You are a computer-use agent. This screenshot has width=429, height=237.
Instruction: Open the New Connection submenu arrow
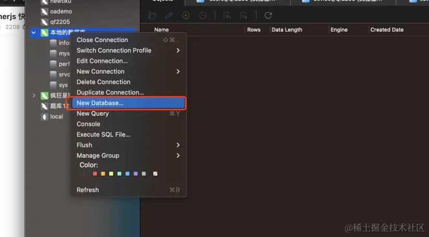pyautogui.click(x=178, y=72)
